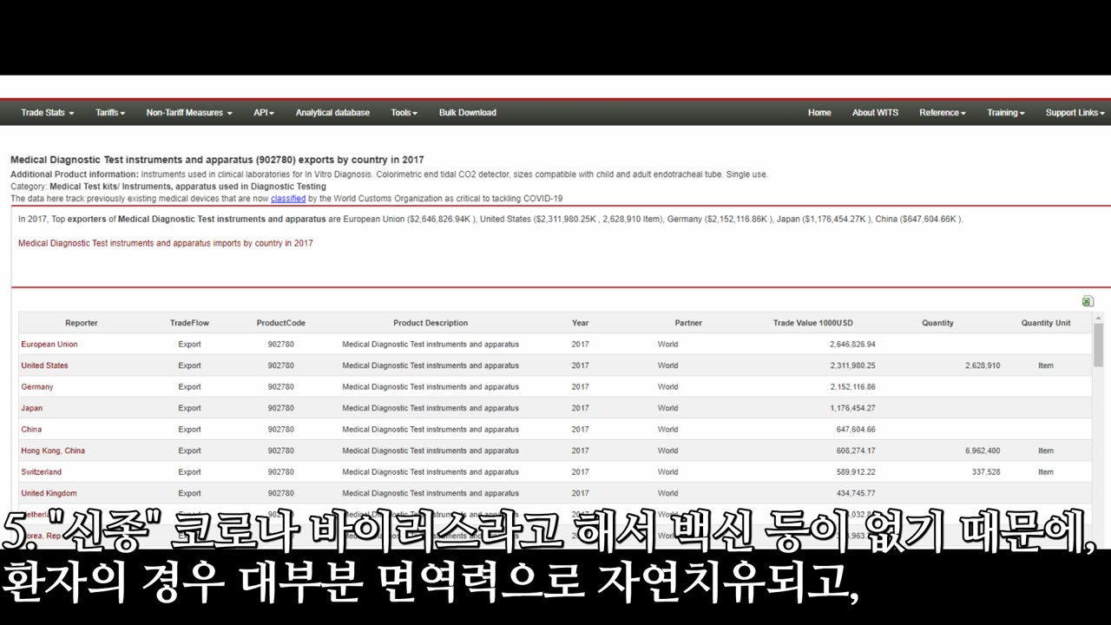The image size is (1111, 625).
Task: Sort by Quantity Unit column header
Action: [x=1046, y=323]
